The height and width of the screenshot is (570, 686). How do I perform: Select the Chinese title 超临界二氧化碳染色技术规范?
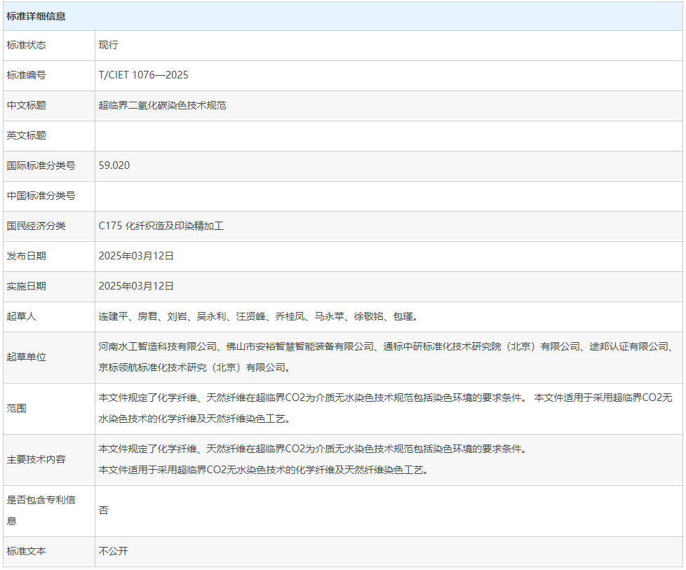click(x=162, y=105)
